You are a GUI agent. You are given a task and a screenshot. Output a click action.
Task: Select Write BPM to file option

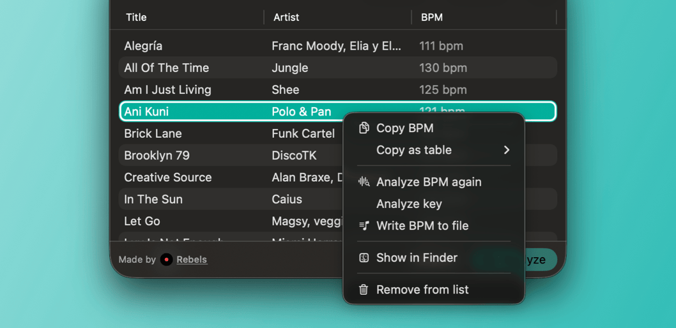point(422,226)
